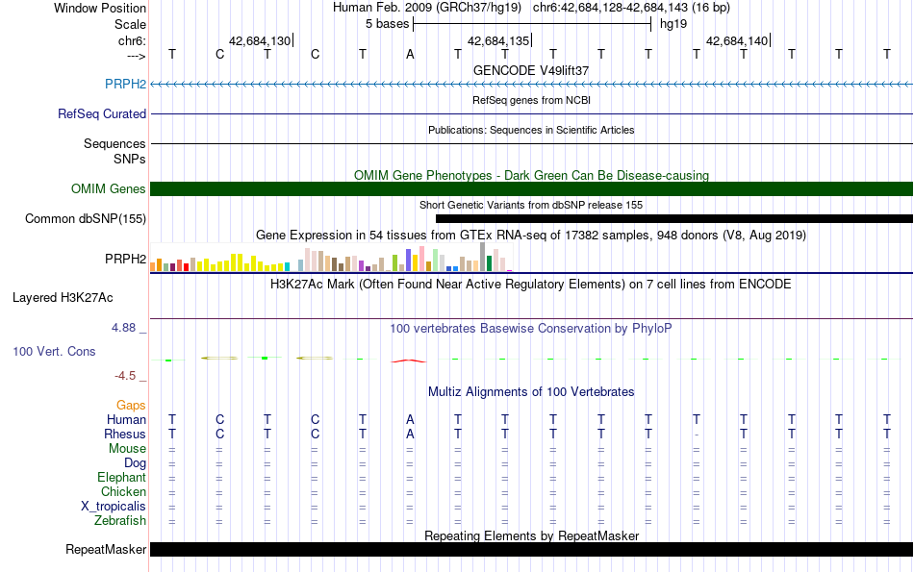The image size is (914, 572).
Task: Click the Sequences track label
Action: [114, 143]
